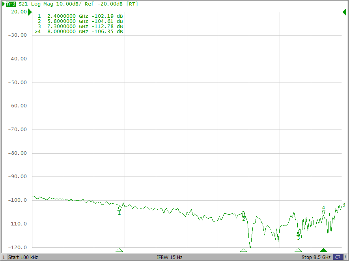This screenshot has height=261, width=349.
Task: Open the 10.00dB/ scale per division field
Action: point(69,4)
